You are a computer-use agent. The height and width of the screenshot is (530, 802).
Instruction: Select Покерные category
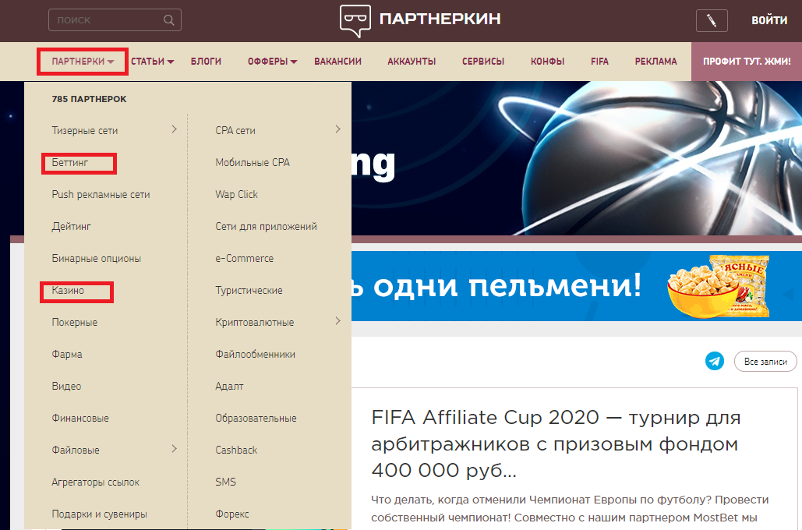(75, 323)
